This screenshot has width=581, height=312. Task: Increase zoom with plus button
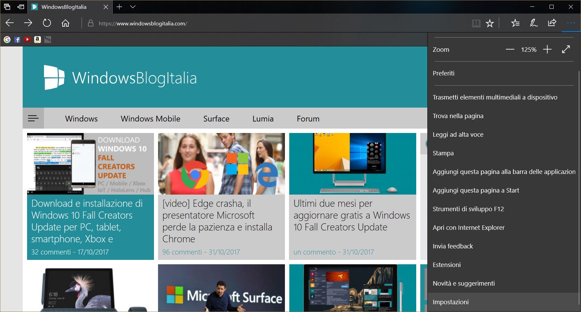pyautogui.click(x=547, y=49)
